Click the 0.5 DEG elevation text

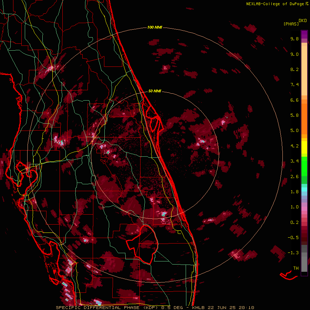click(x=173, y=308)
